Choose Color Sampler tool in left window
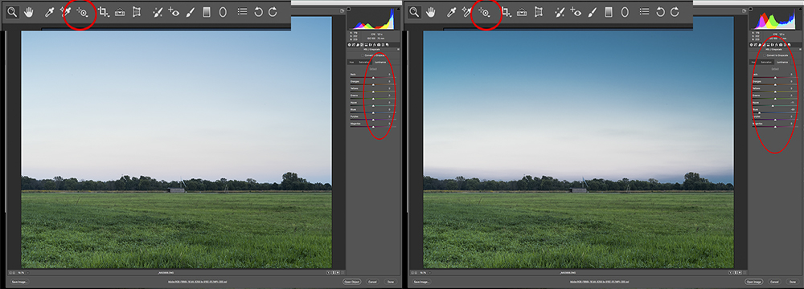This screenshot has width=804, height=289. coord(66,12)
